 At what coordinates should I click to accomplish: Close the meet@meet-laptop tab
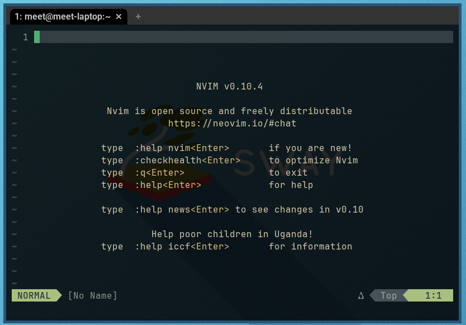118,17
